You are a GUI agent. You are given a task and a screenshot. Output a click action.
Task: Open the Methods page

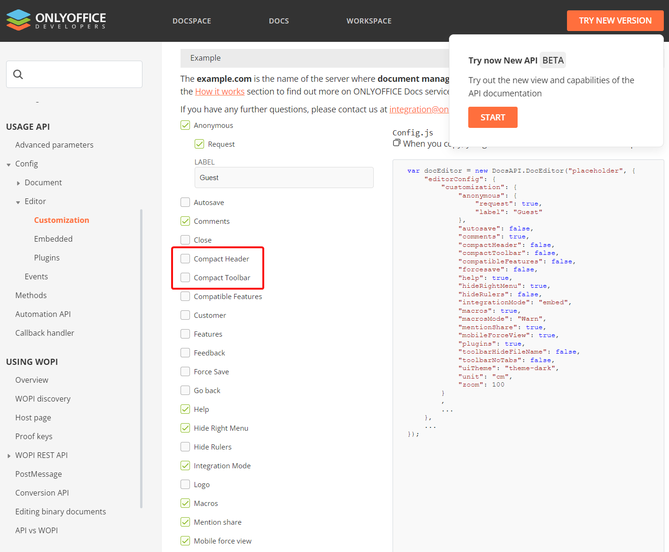pyautogui.click(x=31, y=295)
